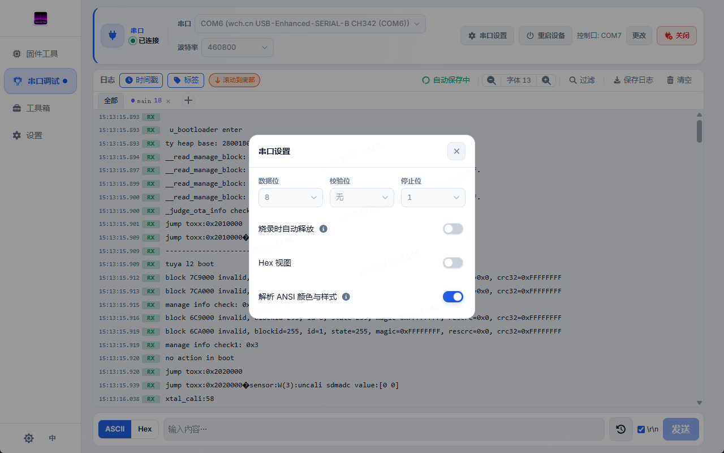Disable 解析 ANSI 颜色与样式 switch
This screenshot has height=453, width=724.
click(x=453, y=297)
